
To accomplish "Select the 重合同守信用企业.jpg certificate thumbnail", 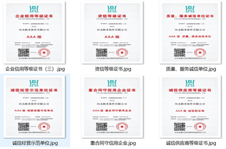I will (x=112, y=107).
